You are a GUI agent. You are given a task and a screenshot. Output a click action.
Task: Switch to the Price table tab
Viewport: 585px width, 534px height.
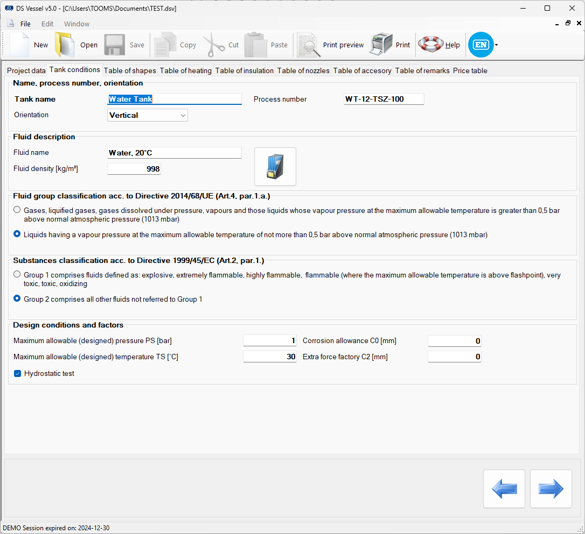pos(470,70)
